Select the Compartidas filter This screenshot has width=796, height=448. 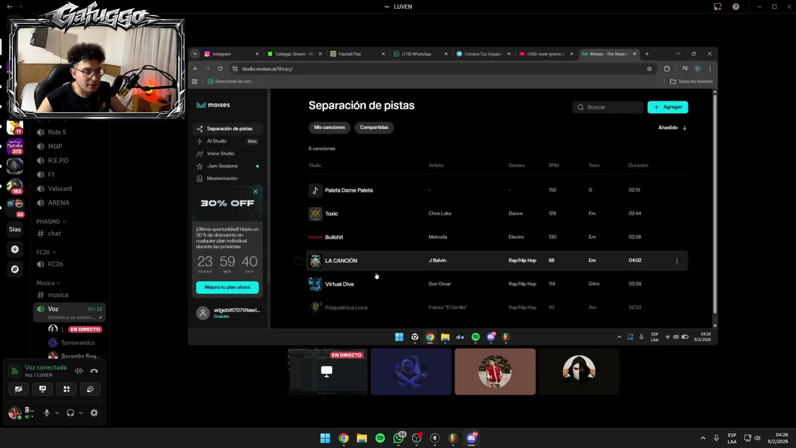[x=374, y=128]
